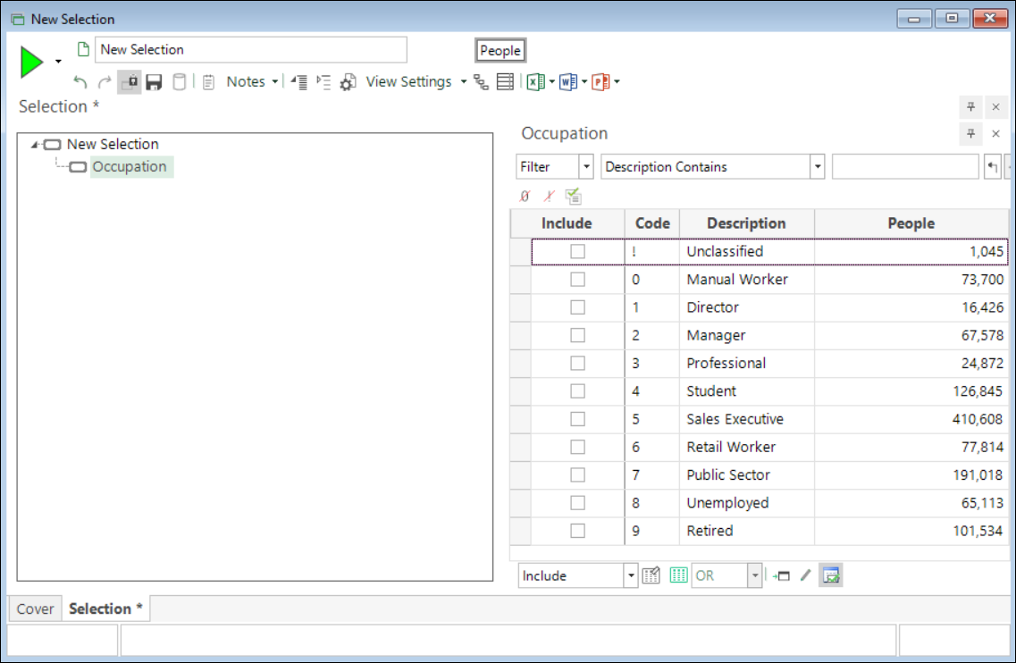The height and width of the screenshot is (663, 1016).
Task: Click the document icon beside the name field
Action: [83, 49]
